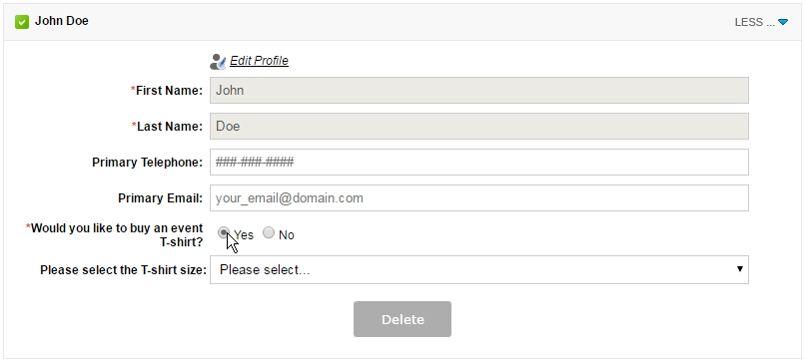Viewport: 805px width, 363px height.
Task: Select the Yes radio button for event T-shirt
Action: tap(224, 232)
